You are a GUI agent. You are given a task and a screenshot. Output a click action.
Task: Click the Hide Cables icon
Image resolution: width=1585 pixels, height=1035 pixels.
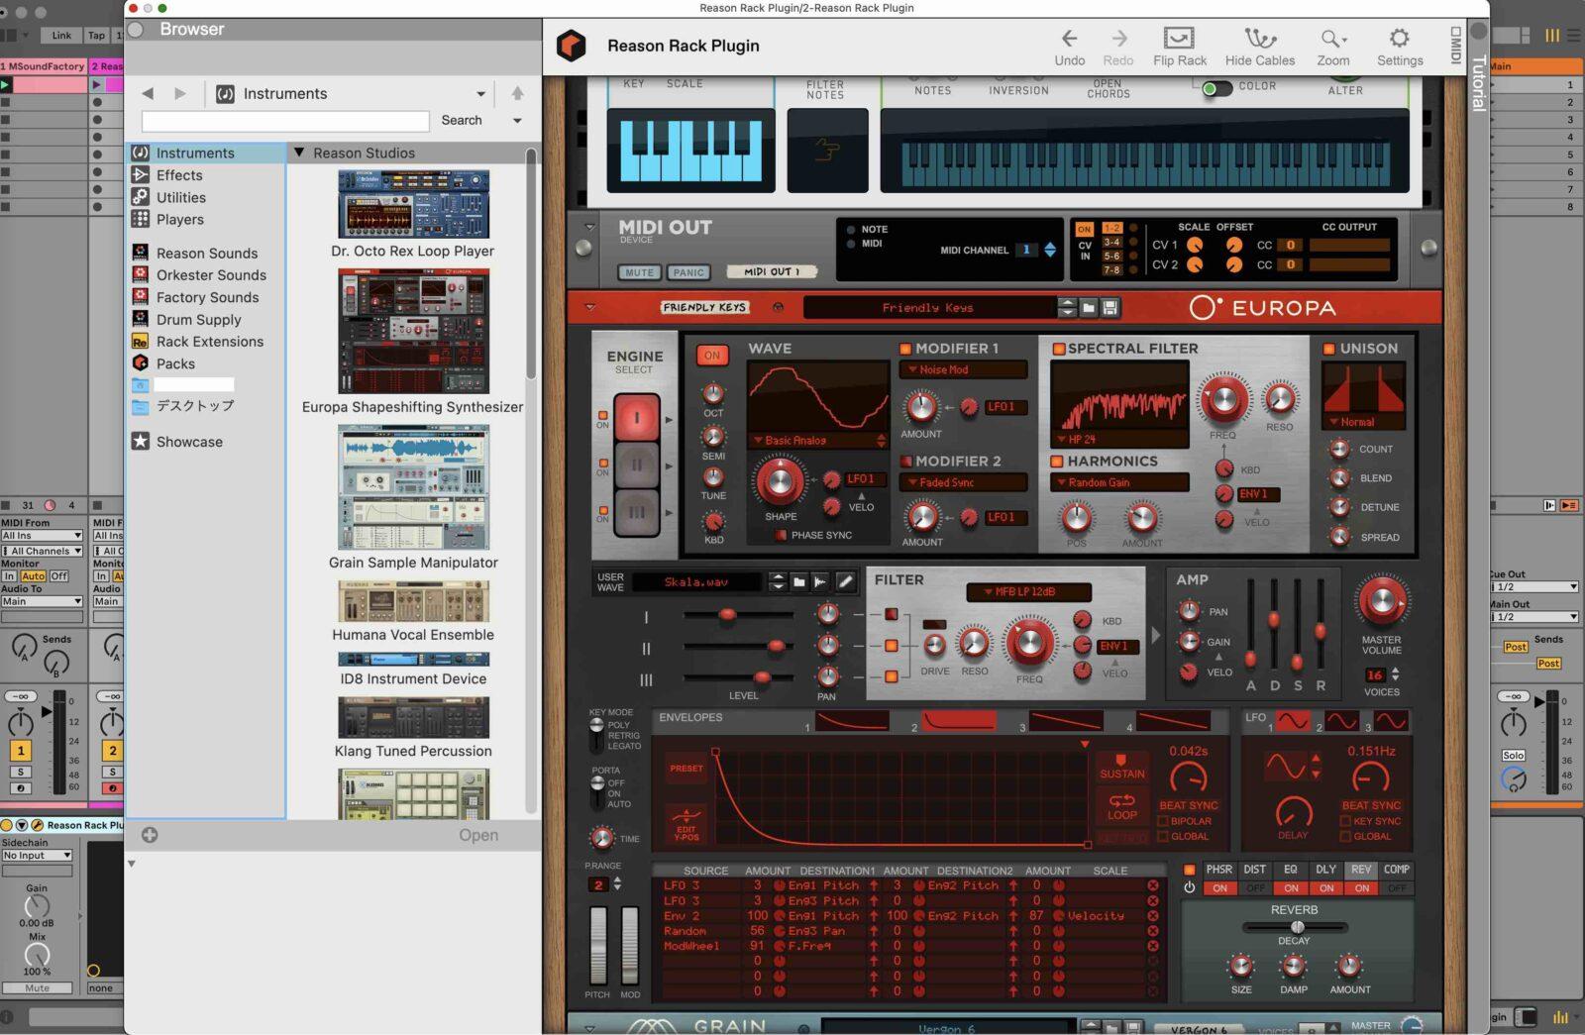[x=1259, y=39]
